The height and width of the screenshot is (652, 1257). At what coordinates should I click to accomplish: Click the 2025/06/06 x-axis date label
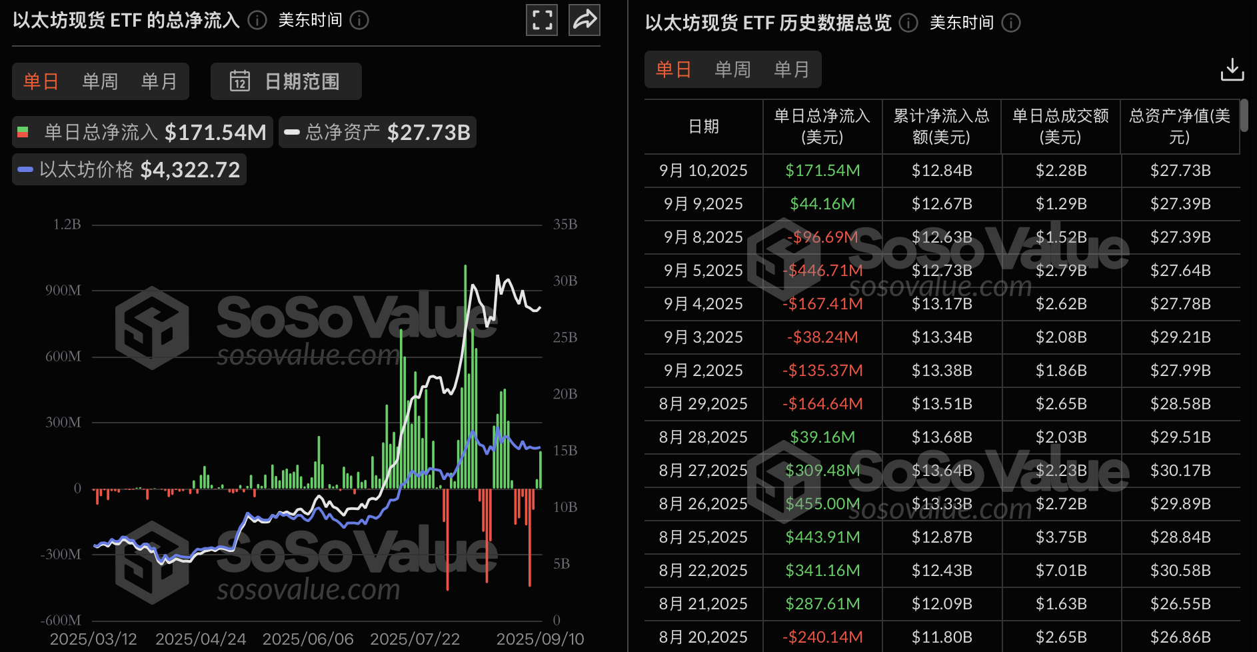click(308, 639)
